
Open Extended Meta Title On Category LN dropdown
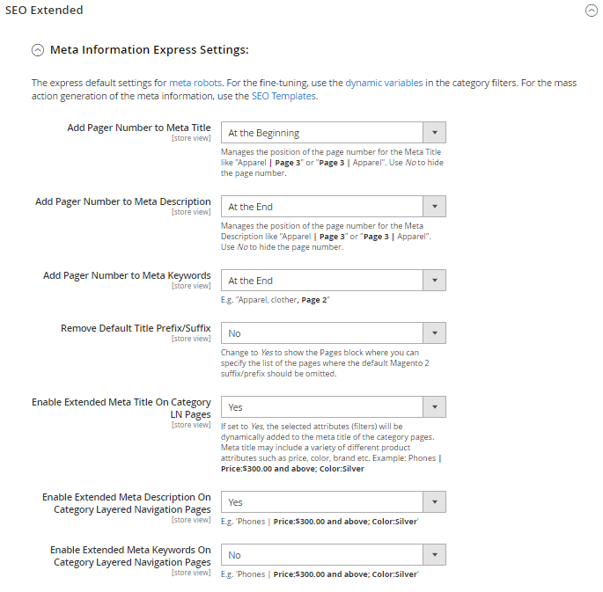tap(333, 407)
